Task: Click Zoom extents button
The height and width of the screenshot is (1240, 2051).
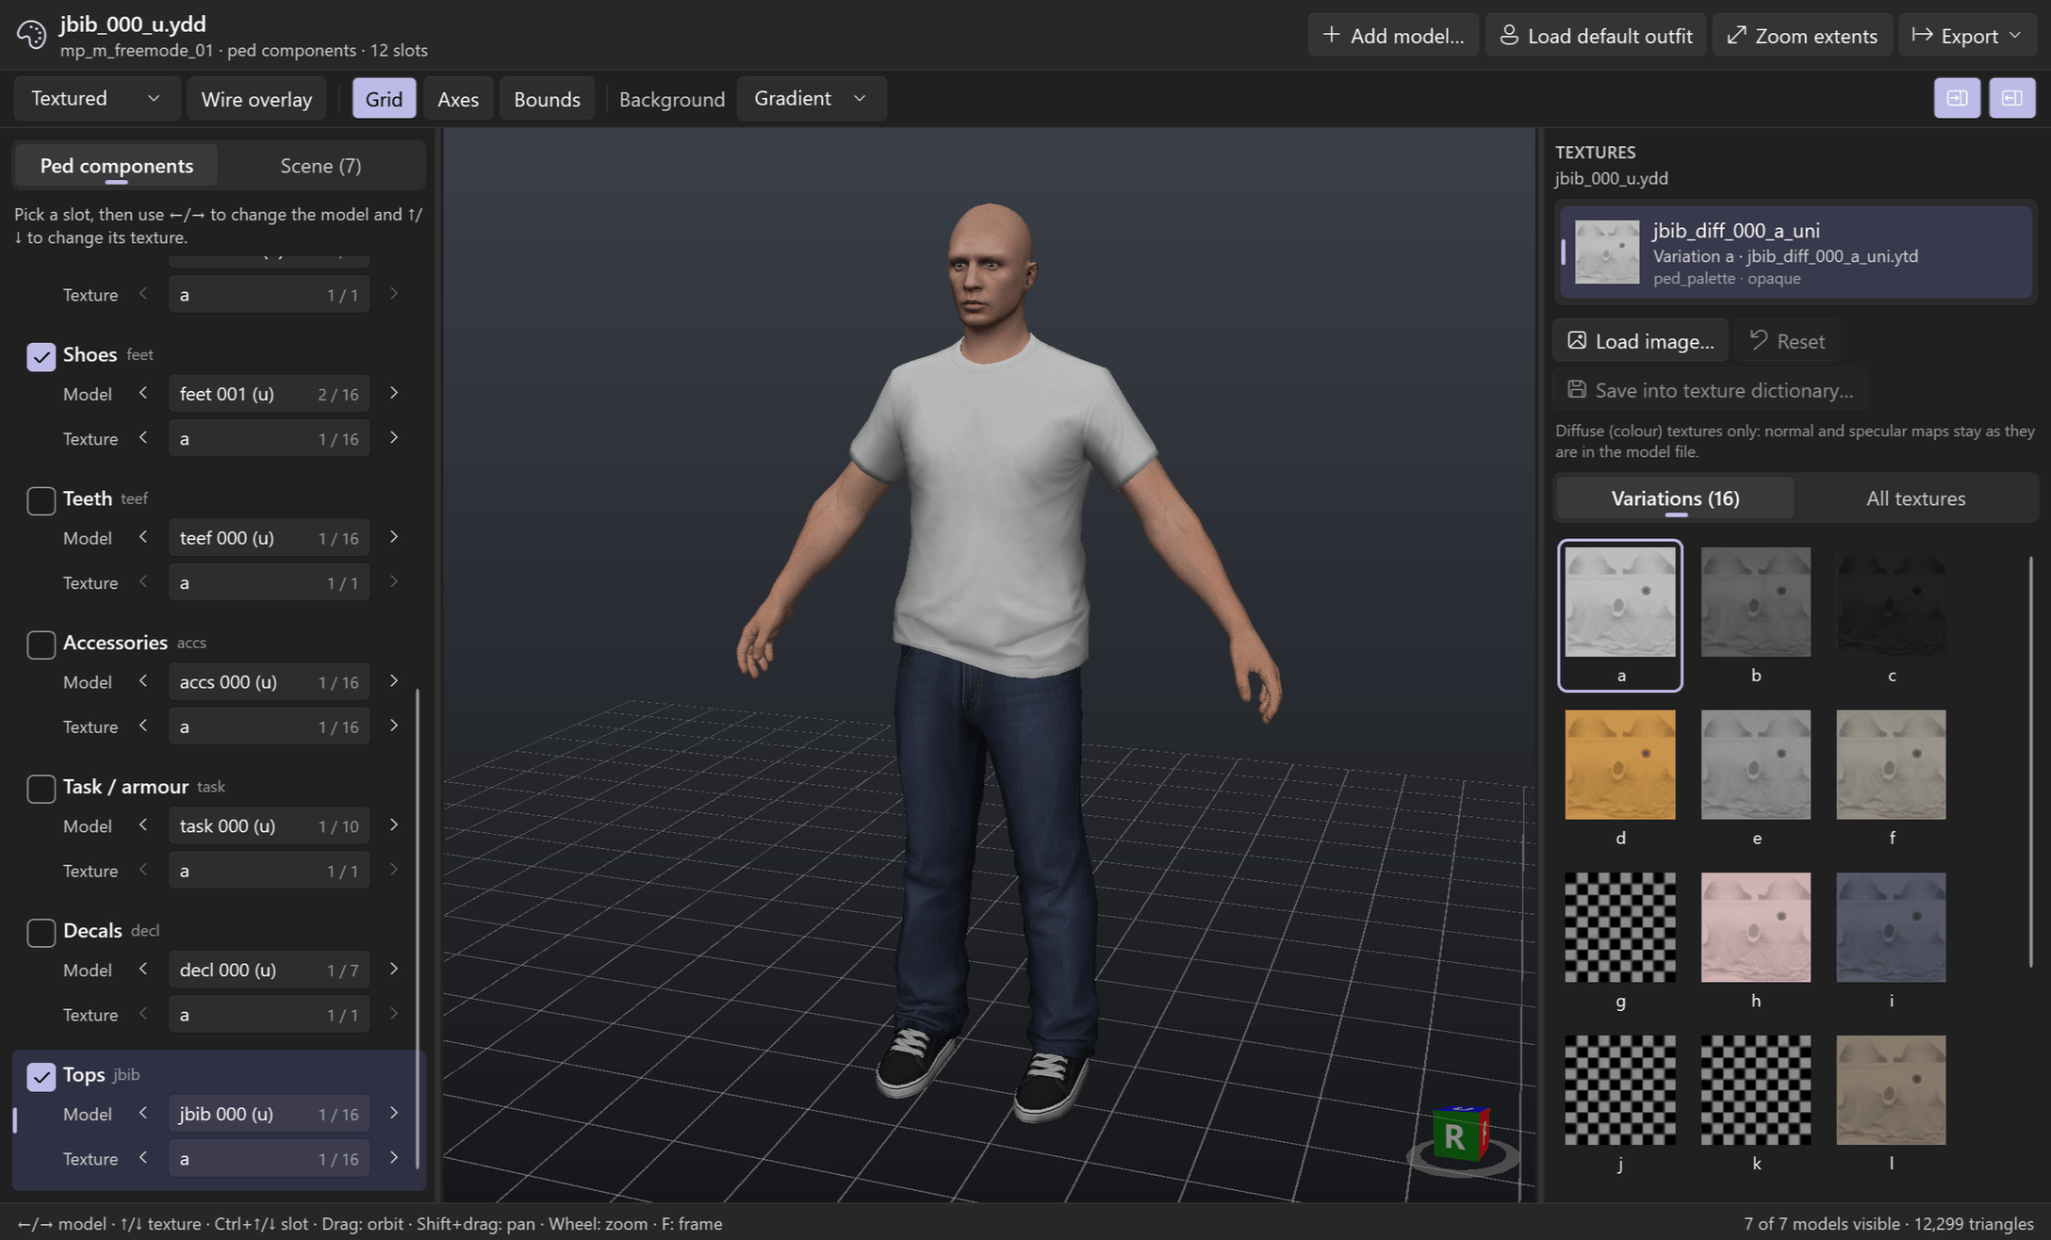Action: pos(1801,36)
